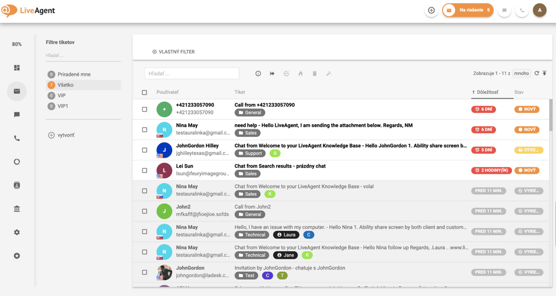Click the upload arrow icon beside refresh
This screenshot has width=556, height=296.
(x=544, y=73)
